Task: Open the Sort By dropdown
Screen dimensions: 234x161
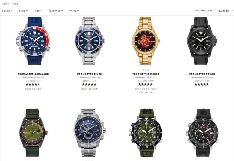Action: click(x=226, y=11)
